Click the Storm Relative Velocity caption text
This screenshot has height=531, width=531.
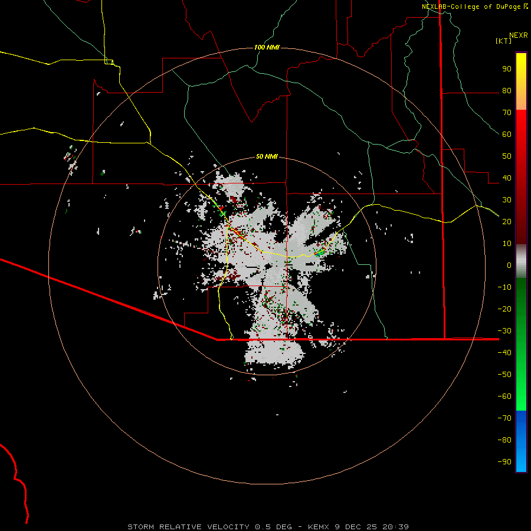[x=268, y=527]
